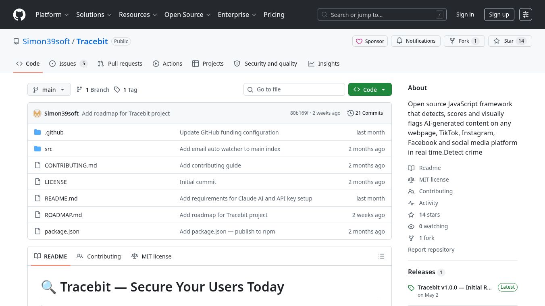Screen dimensions: 545x306
Task: Open commit hash 80b169f
Action: pyautogui.click(x=299, y=113)
